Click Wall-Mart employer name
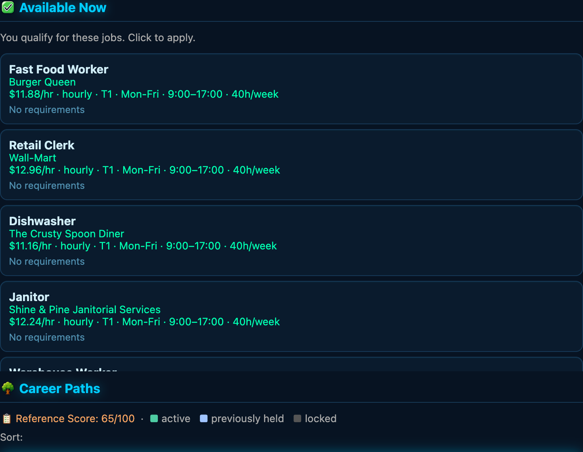 tap(33, 158)
